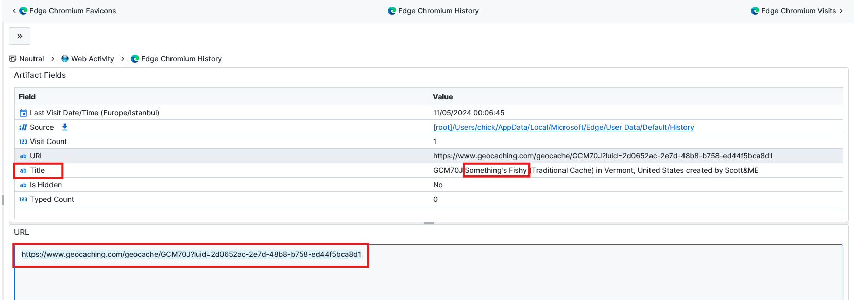
Task: Click the calendar icon beside Last Visit Date/Time
Action: click(23, 113)
